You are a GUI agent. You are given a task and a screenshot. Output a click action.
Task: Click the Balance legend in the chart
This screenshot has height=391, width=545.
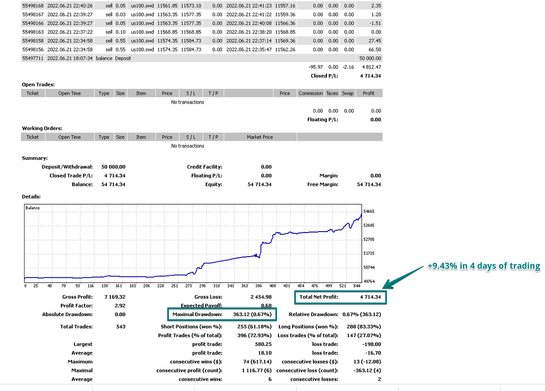tap(32, 208)
